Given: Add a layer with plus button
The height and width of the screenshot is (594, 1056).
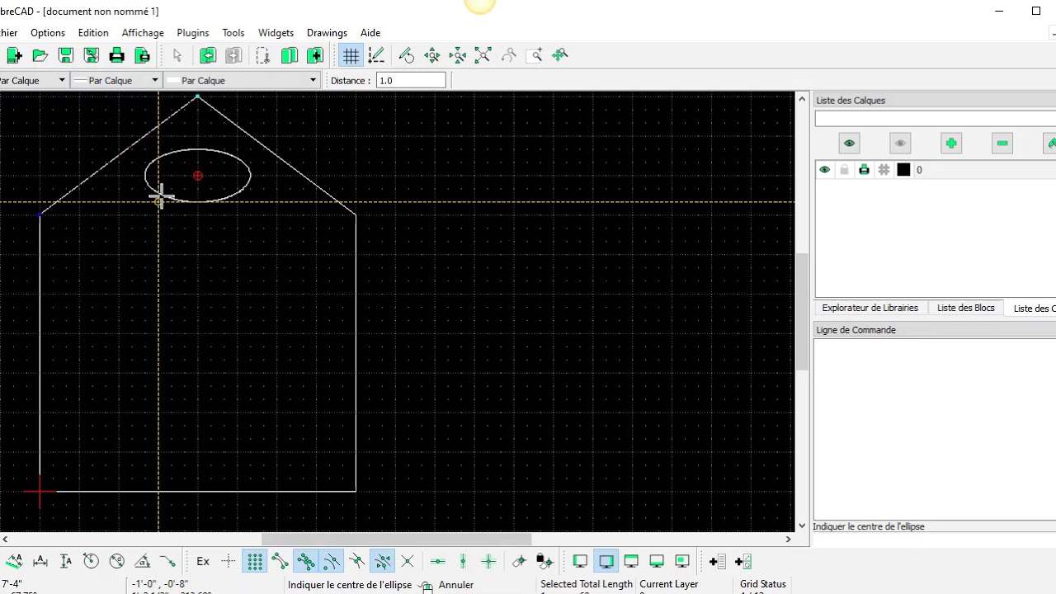Looking at the screenshot, I should pyautogui.click(x=951, y=144).
